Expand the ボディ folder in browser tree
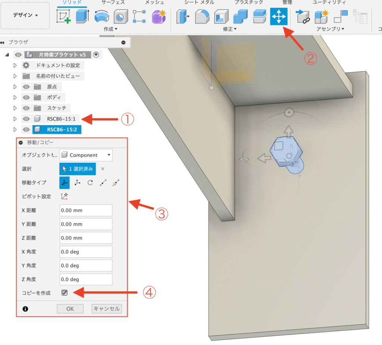382x345 pixels. click(x=15, y=97)
